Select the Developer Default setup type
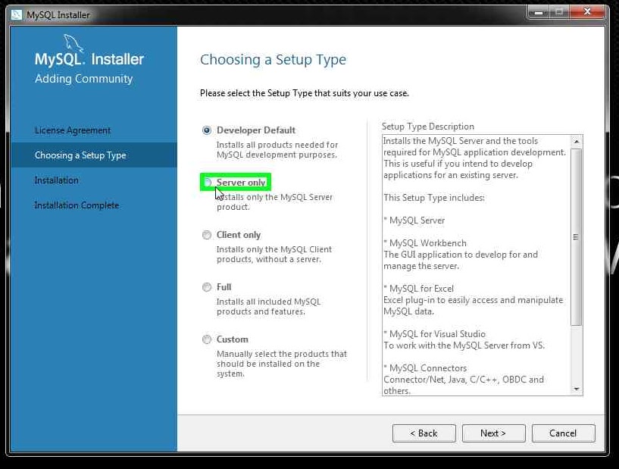 pyautogui.click(x=207, y=130)
